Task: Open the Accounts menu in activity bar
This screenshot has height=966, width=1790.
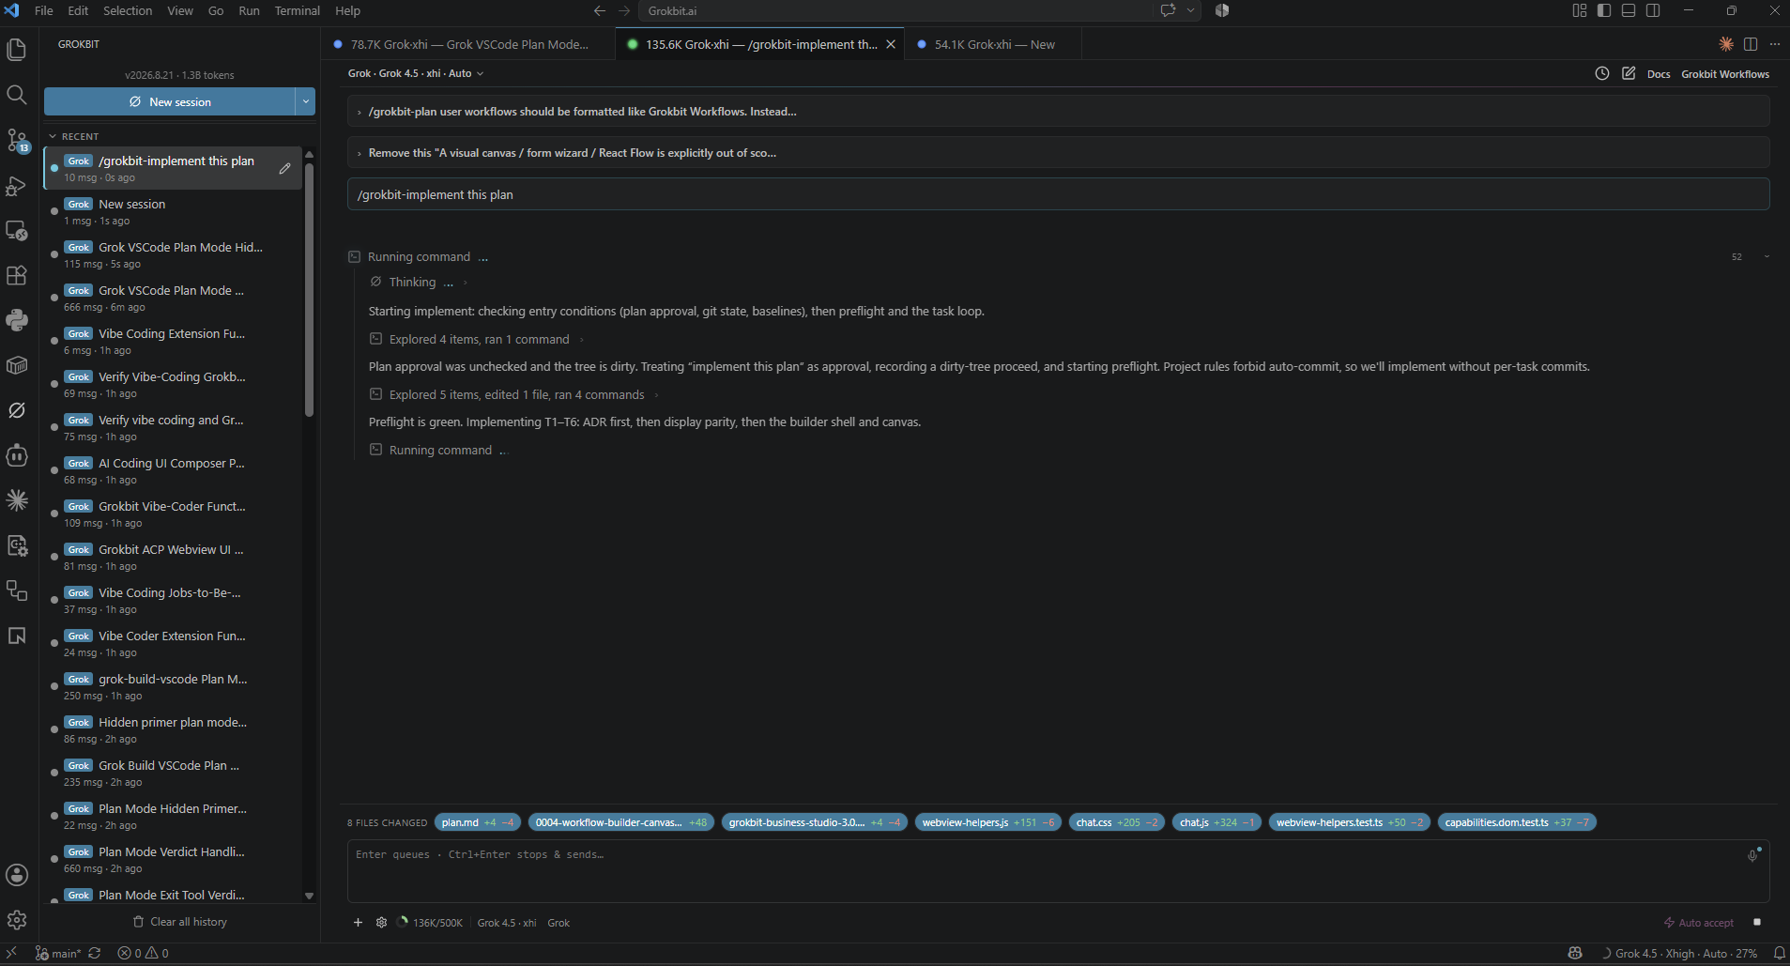Action: pos(17,875)
